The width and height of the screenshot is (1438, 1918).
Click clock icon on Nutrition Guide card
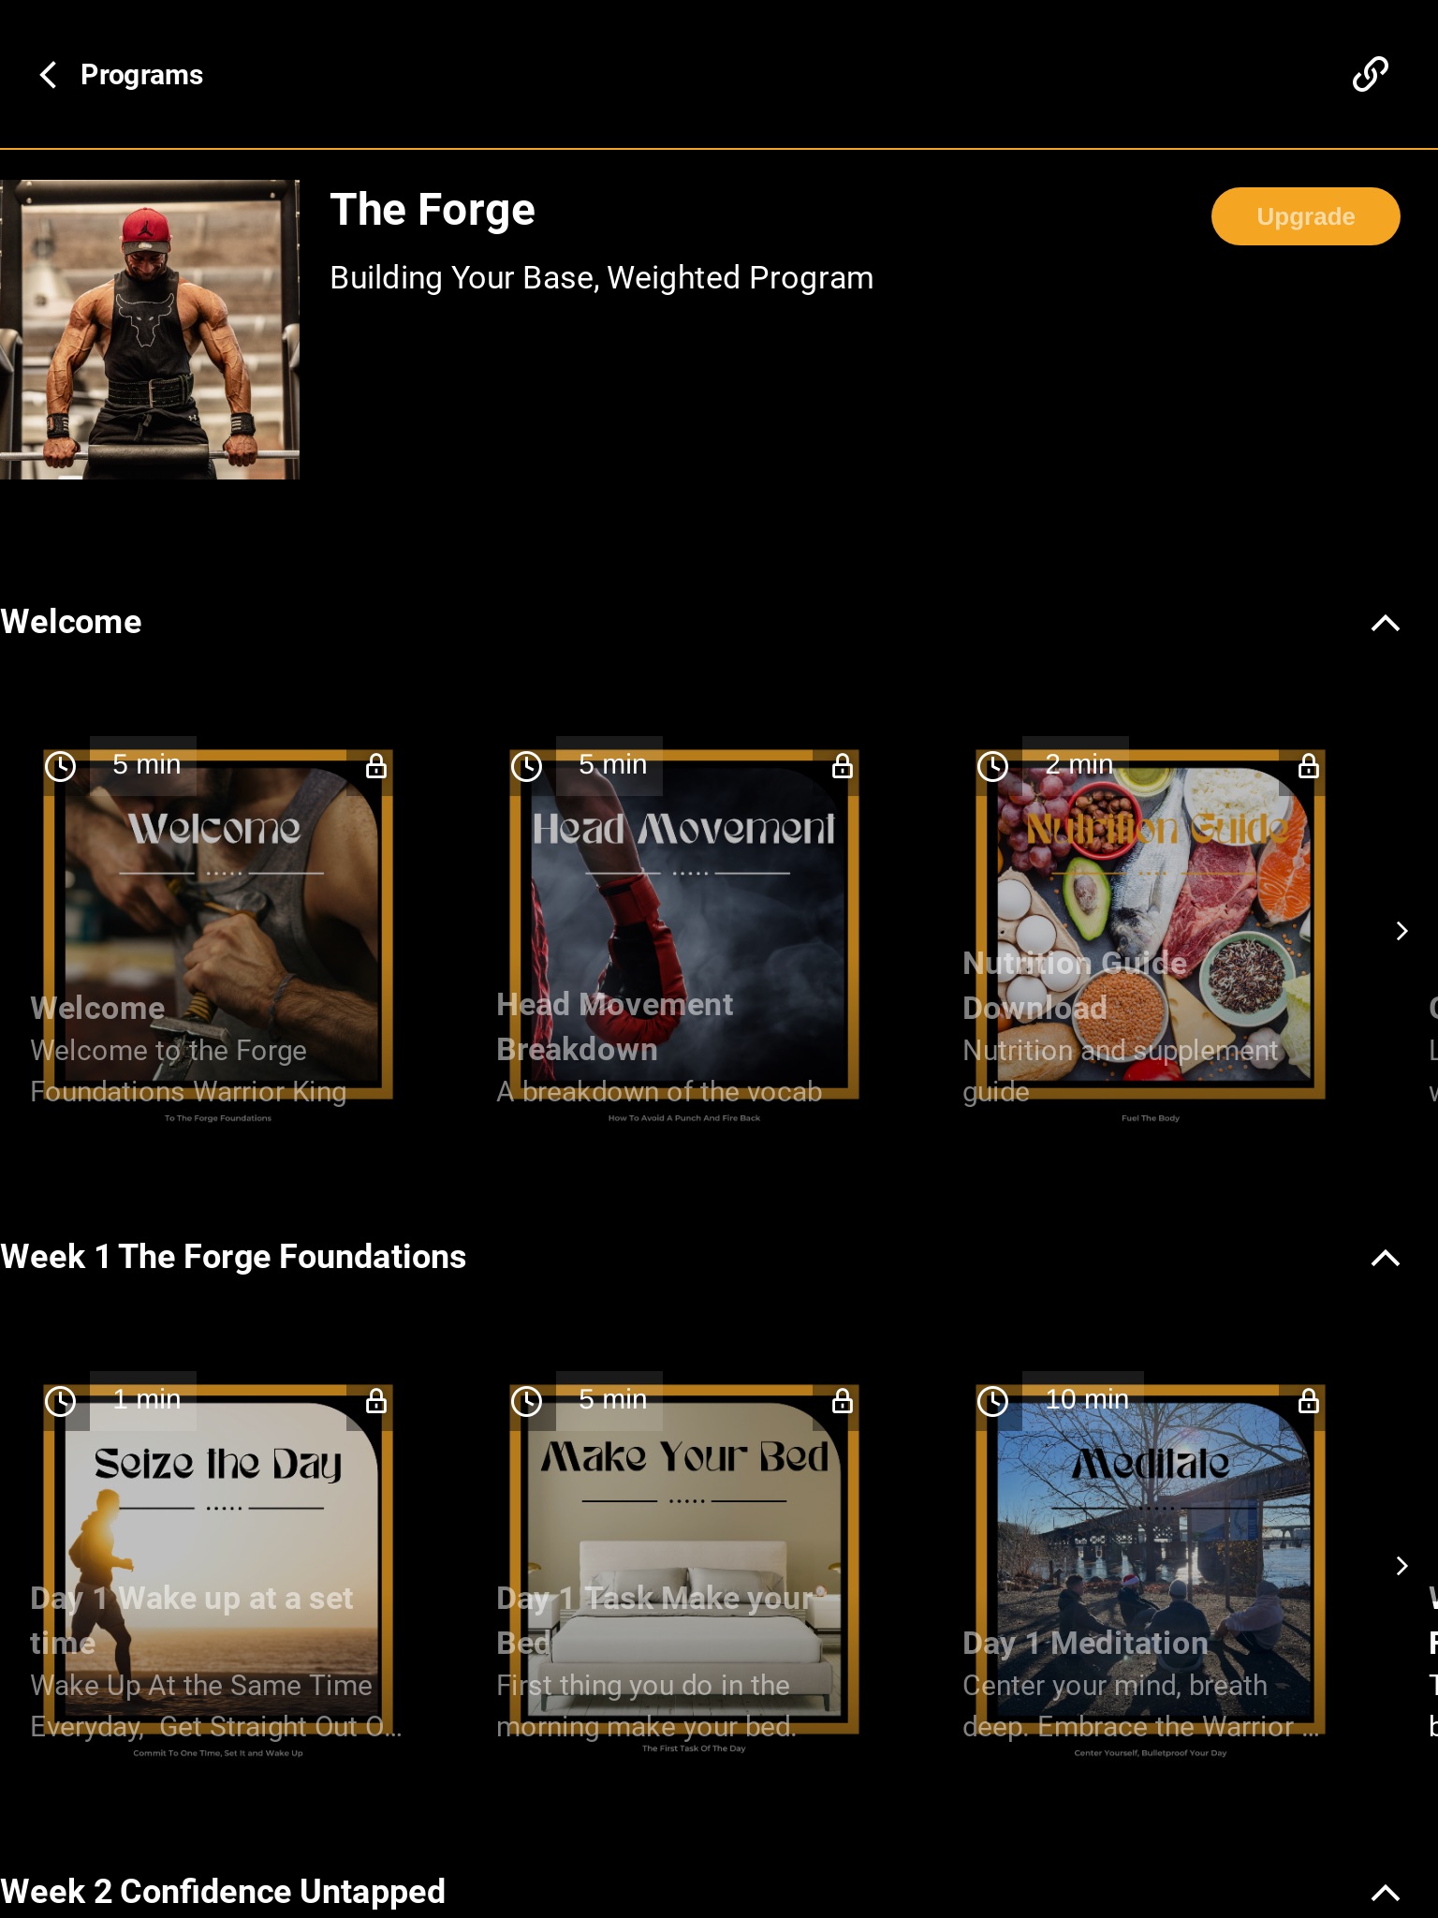coord(993,766)
